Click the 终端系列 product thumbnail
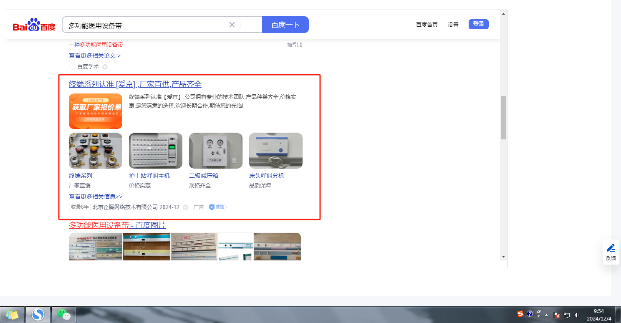 [96, 151]
